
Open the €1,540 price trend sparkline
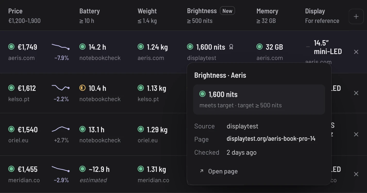coord(61,129)
